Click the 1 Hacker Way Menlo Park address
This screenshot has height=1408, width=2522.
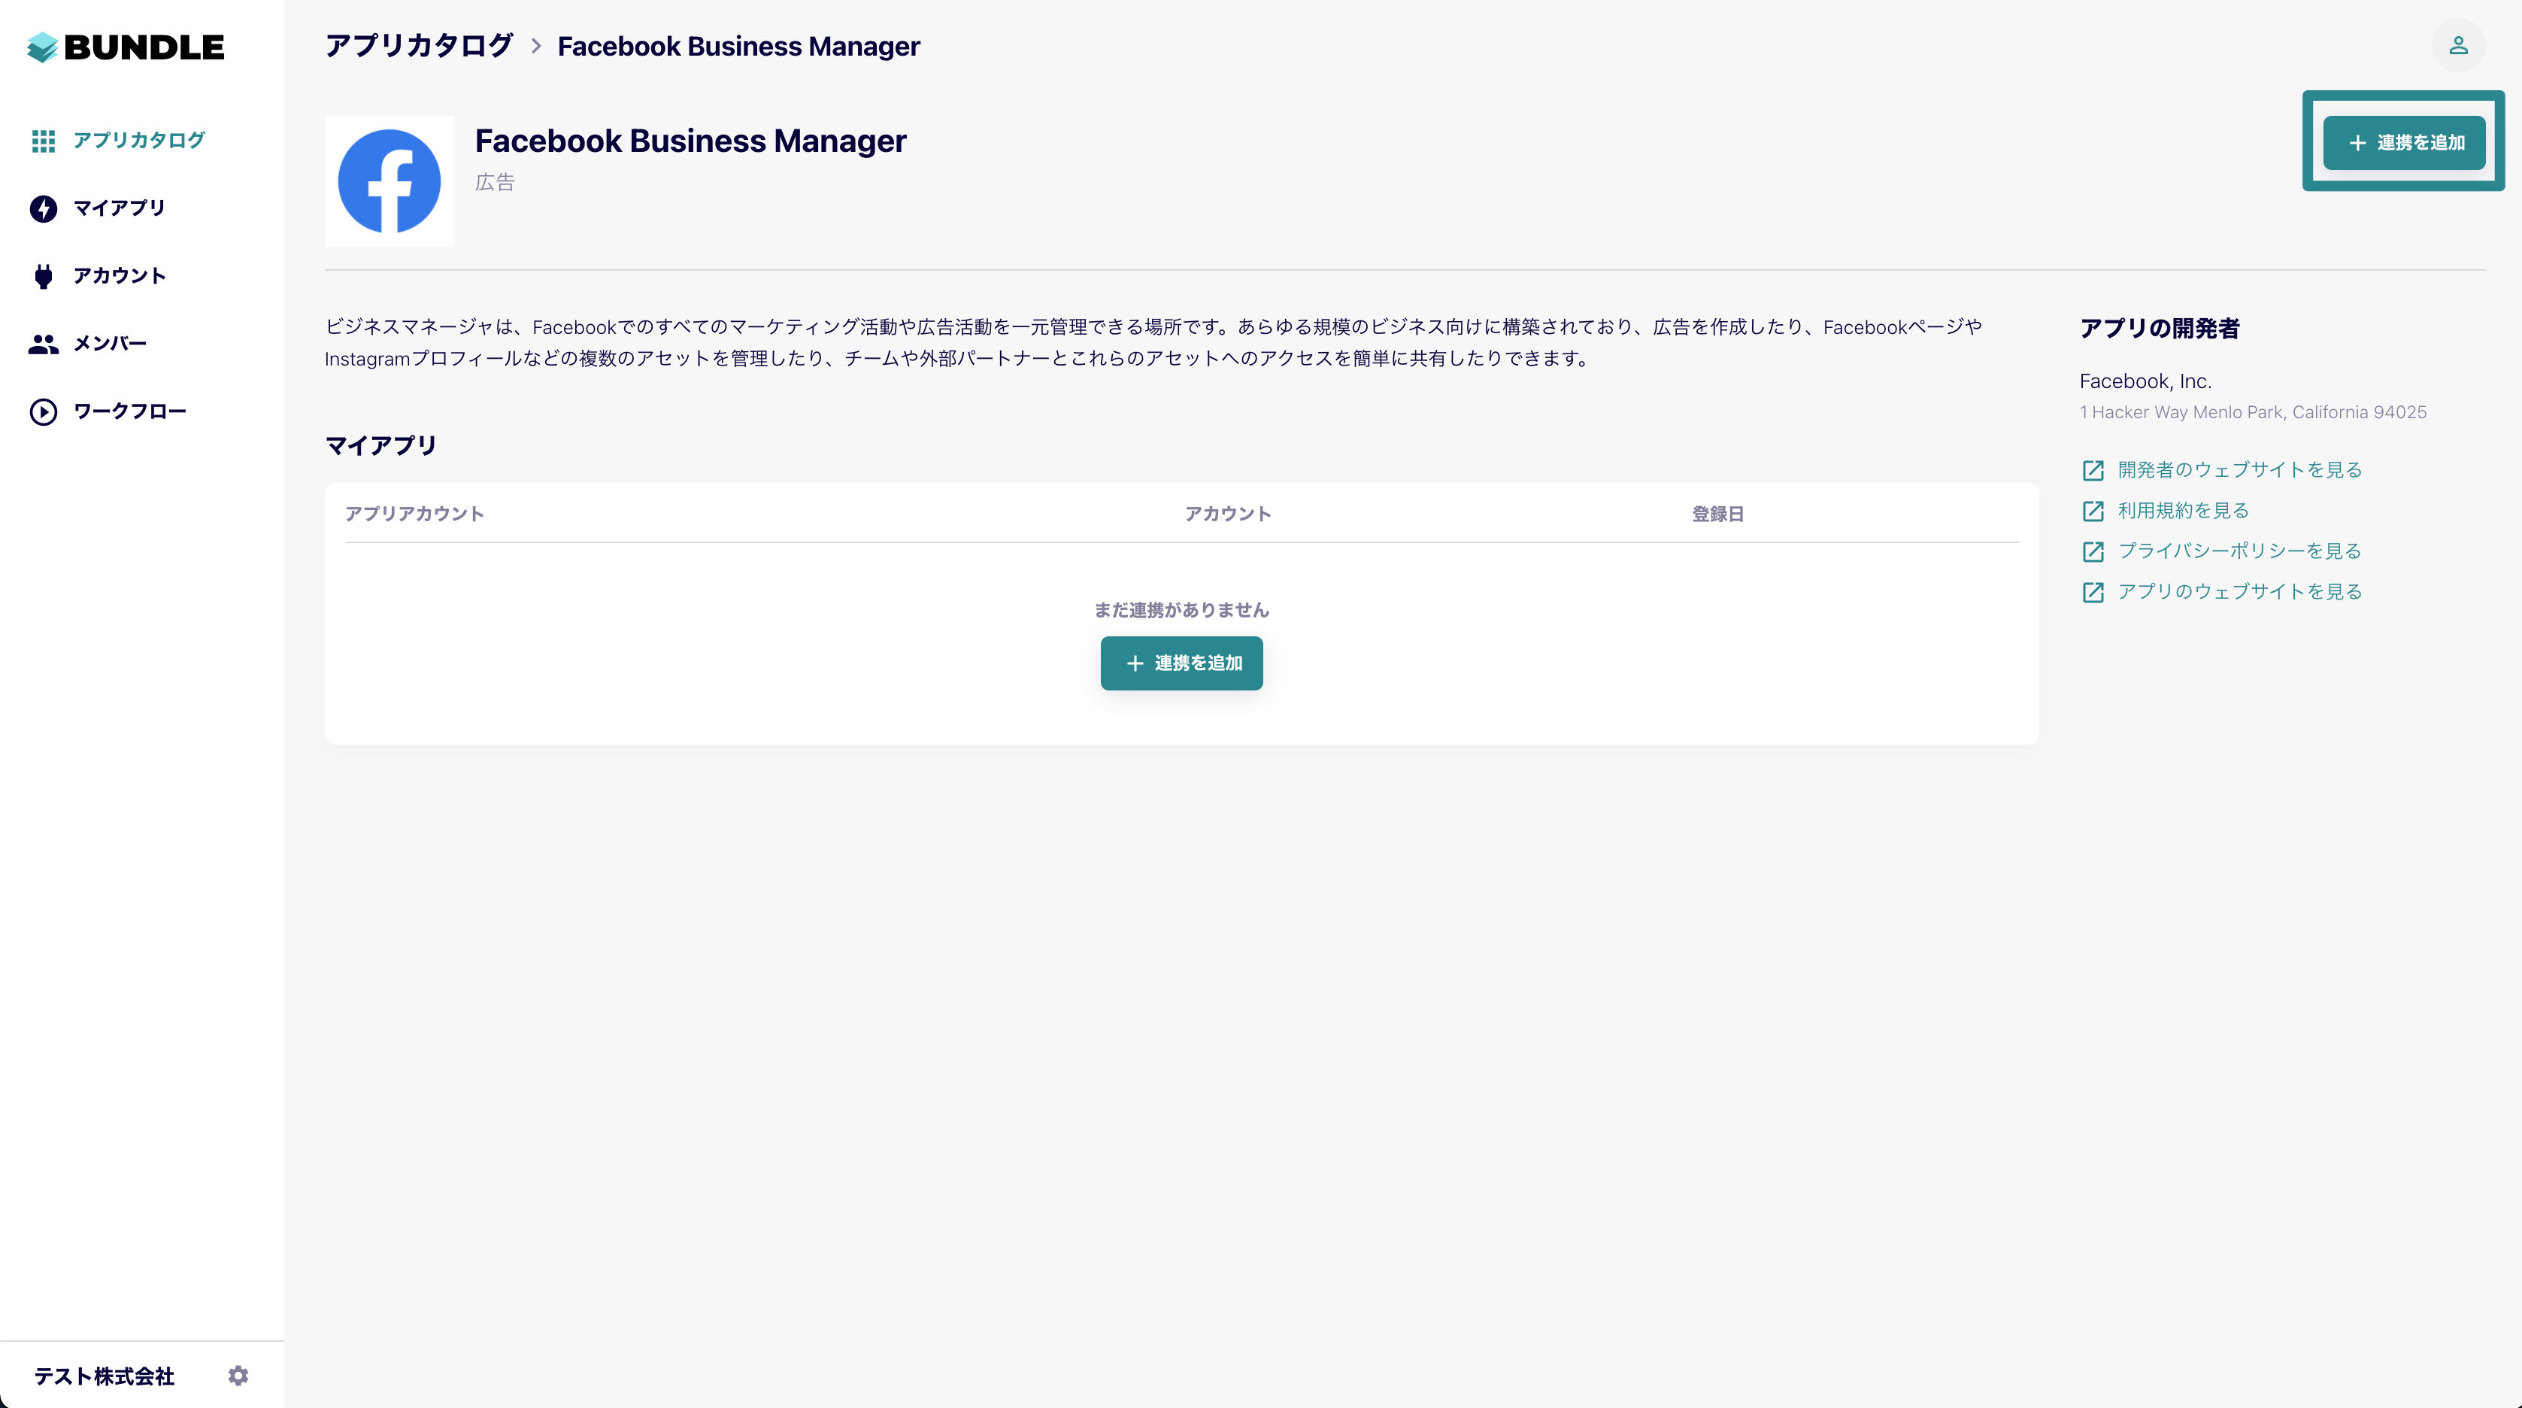[x=2253, y=412]
